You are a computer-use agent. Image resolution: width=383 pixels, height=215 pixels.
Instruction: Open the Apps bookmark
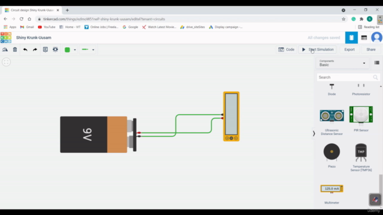click(x=10, y=27)
